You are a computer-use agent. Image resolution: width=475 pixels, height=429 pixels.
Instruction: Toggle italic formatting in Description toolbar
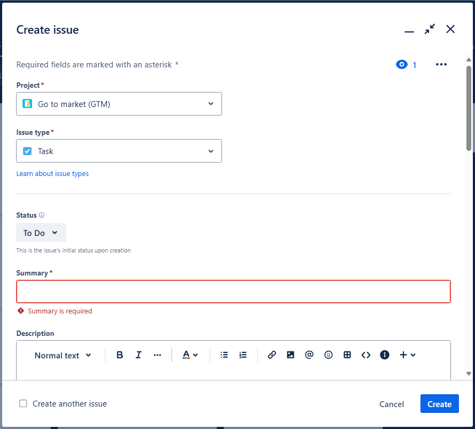click(x=139, y=355)
